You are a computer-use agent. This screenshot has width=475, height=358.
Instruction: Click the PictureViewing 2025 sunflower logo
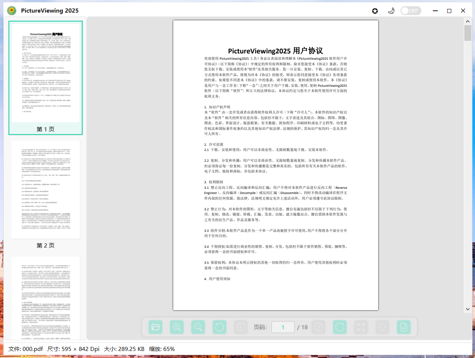12,10
